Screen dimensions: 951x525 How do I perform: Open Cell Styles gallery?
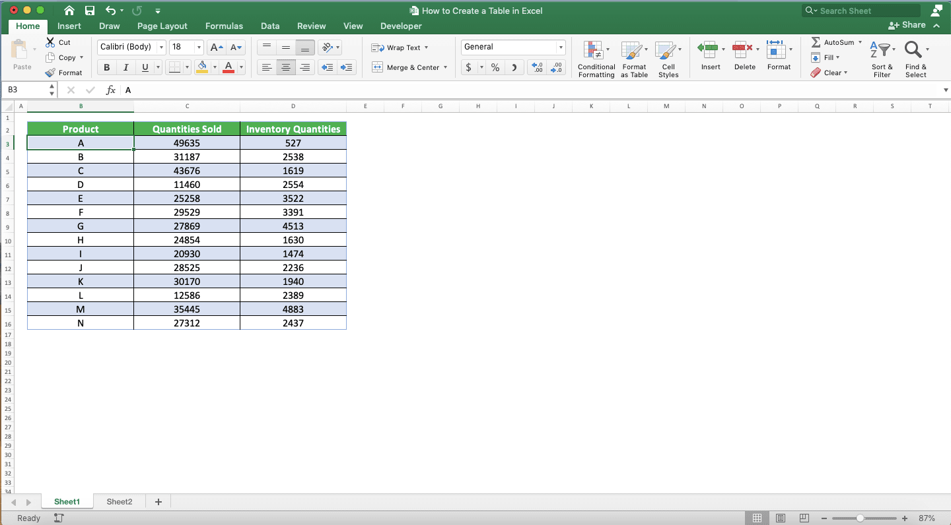coord(668,59)
